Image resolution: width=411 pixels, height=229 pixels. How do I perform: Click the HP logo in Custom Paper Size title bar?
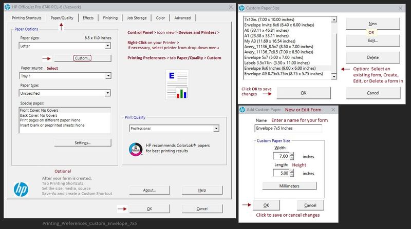coord(241,8)
